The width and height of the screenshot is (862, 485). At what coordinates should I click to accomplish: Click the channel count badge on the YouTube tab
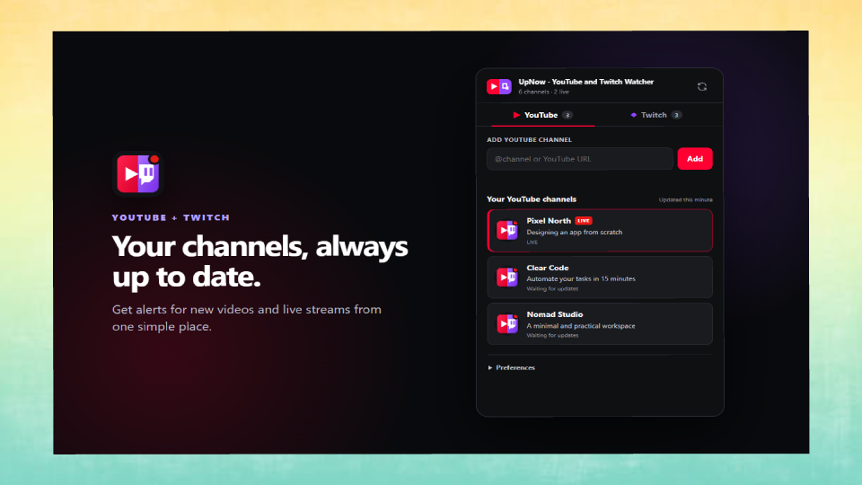567,115
